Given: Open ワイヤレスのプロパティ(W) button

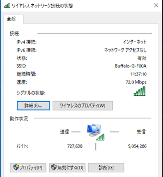Looking at the screenshot, I should tap(82, 106).
